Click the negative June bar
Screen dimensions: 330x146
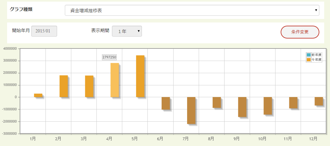(165, 103)
